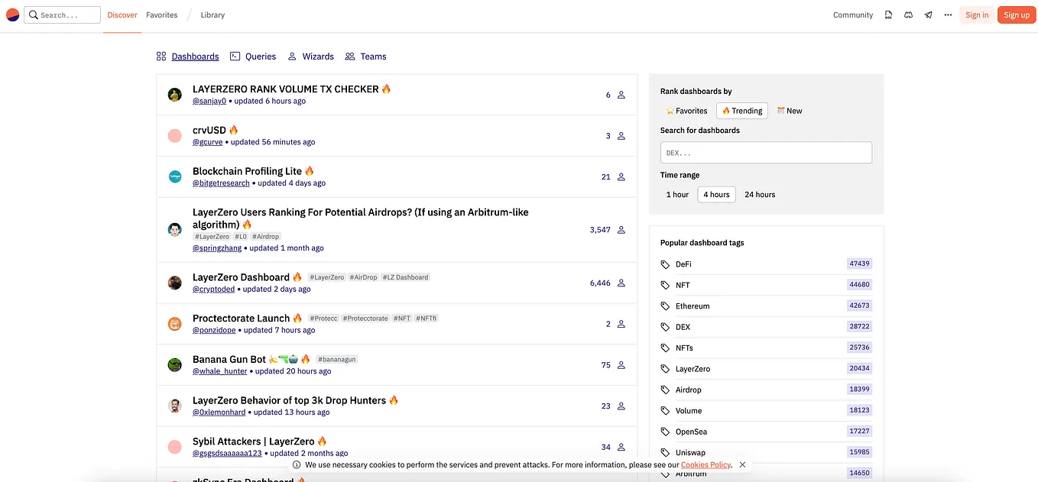This screenshot has height=482, width=1038.
Task: Switch to the Queries tab
Action: [253, 57]
